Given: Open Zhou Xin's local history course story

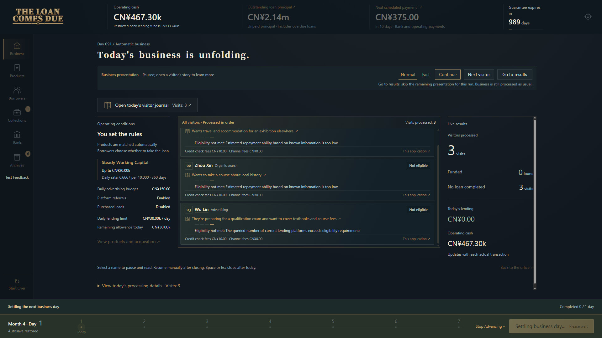Looking at the screenshot, I should point(229,175).
